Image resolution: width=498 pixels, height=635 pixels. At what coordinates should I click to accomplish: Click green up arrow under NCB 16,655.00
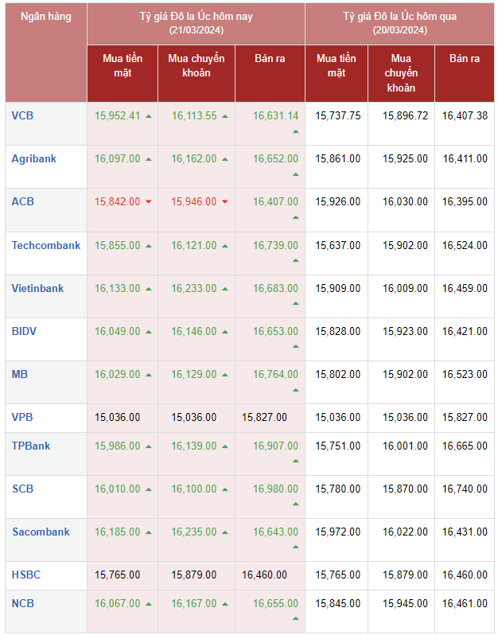pos(295,618)
